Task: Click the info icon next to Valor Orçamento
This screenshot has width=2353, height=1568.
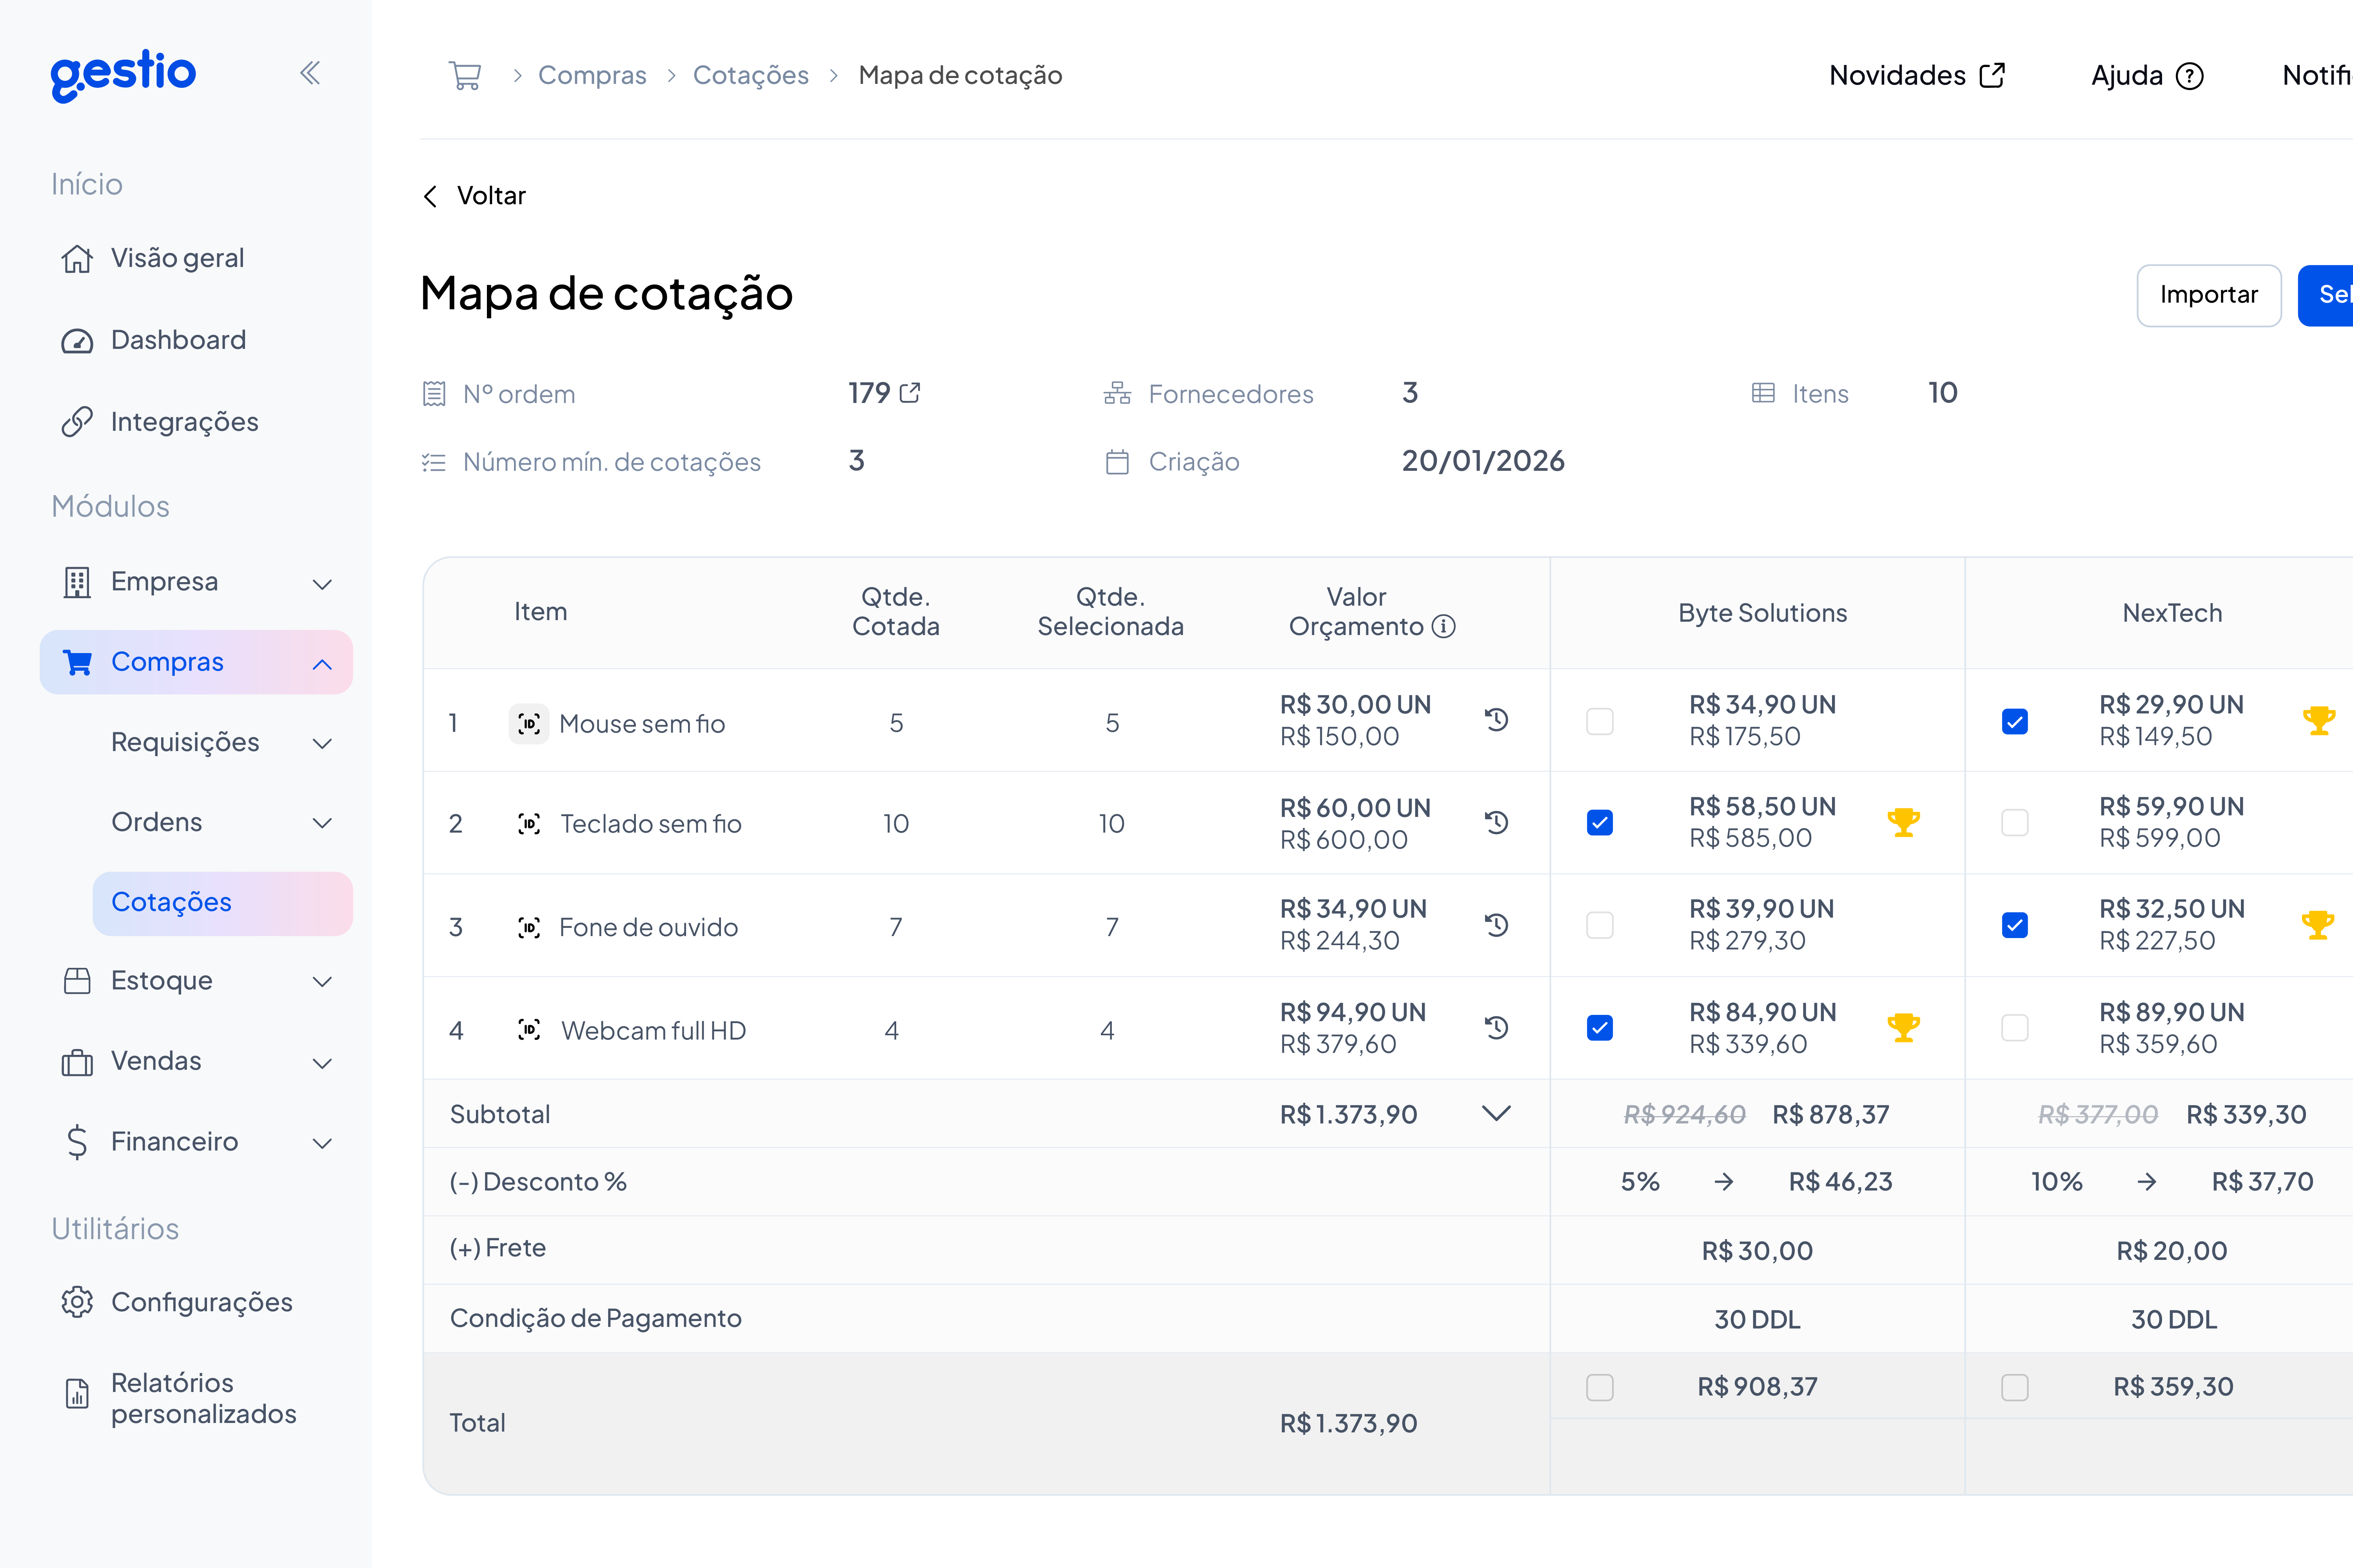Action: pos(1443,626)
